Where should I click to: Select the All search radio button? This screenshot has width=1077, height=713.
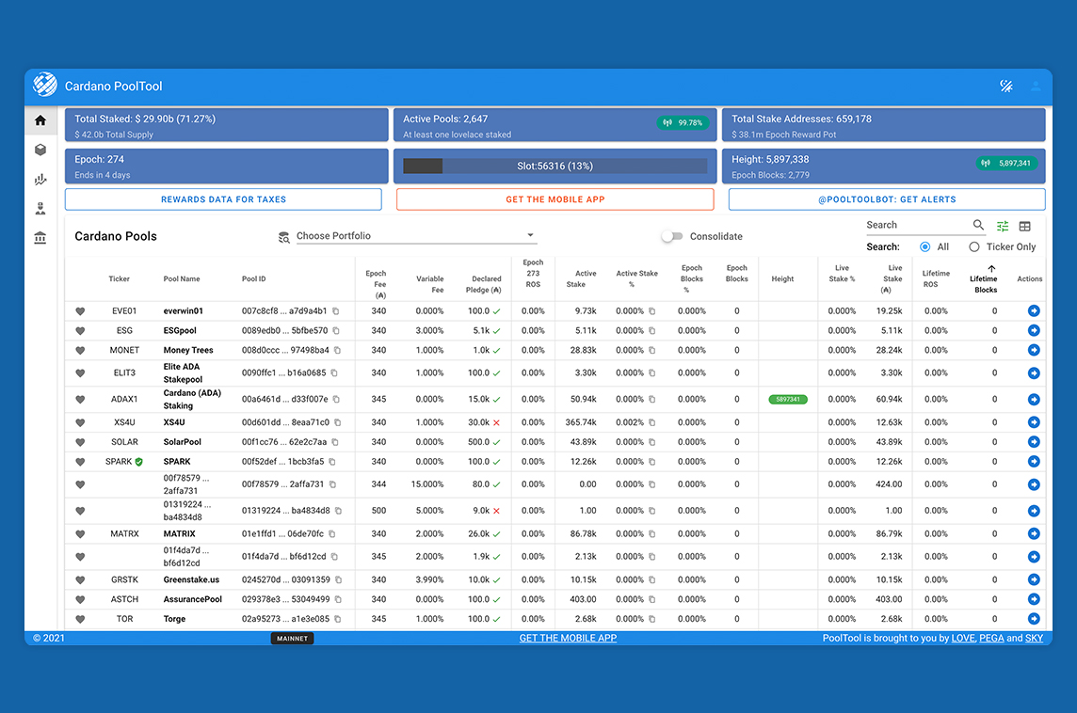click(x=925, y=246)
